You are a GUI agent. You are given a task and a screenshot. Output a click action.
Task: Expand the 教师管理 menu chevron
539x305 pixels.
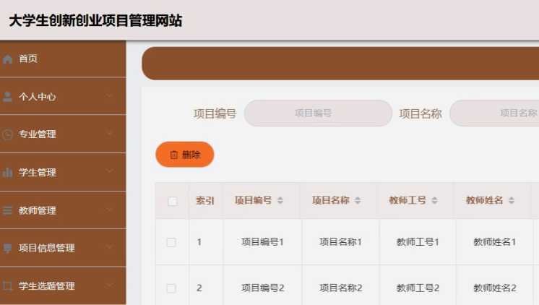[x=110, y=210]
